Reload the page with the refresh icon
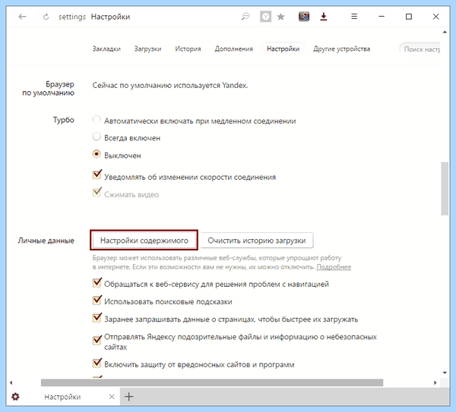Screen dimensions: 456x412 [x=46, y=17]
